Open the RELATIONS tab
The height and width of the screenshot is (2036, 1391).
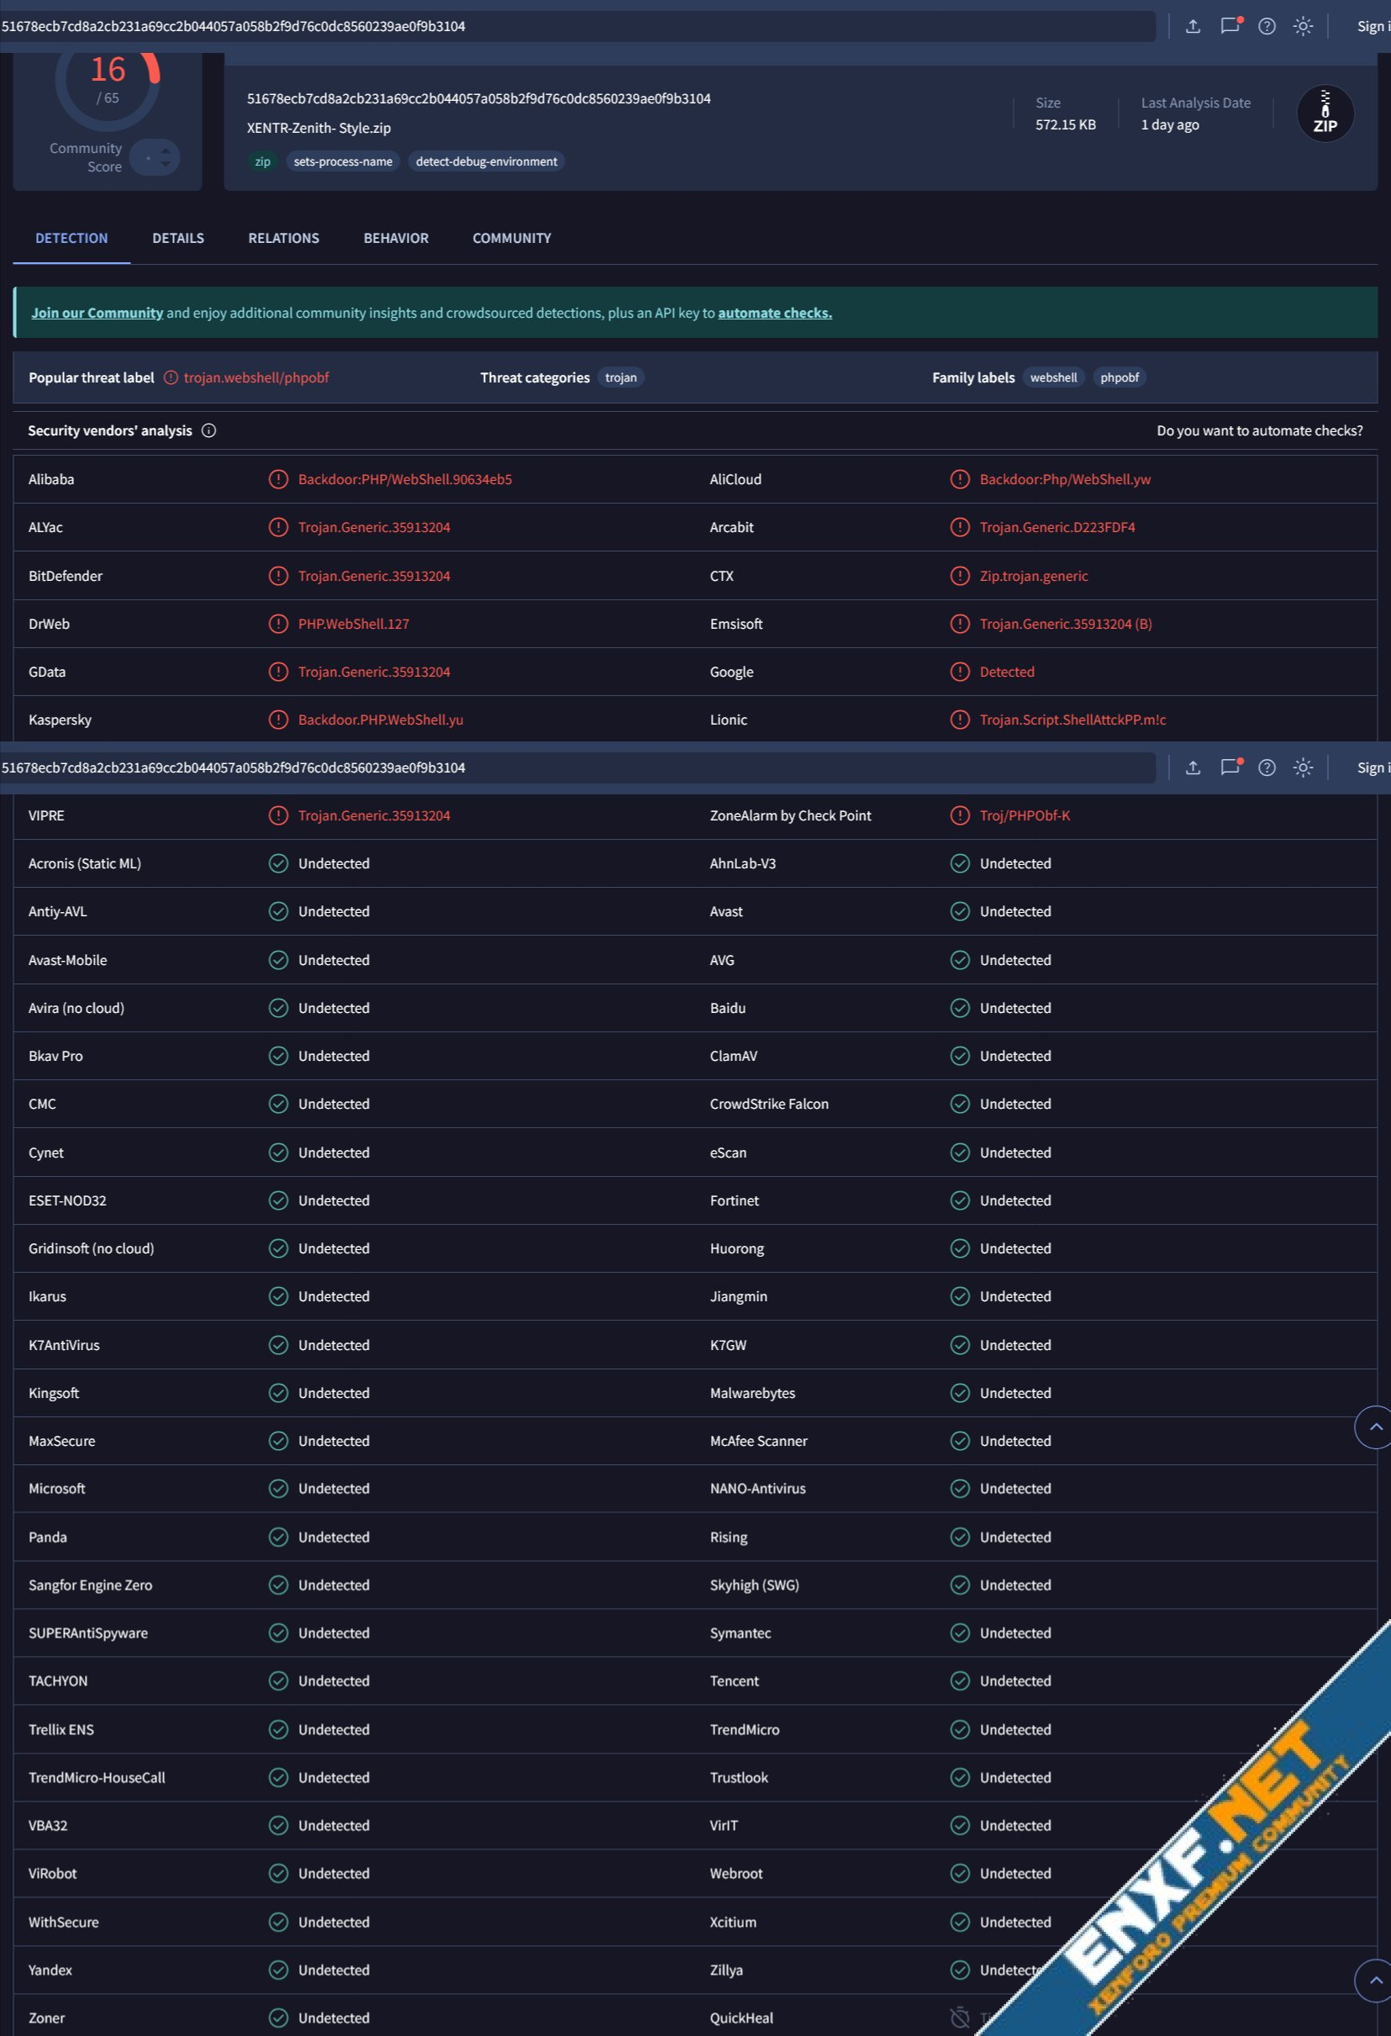pyautogui.click(x=284, y=238)
